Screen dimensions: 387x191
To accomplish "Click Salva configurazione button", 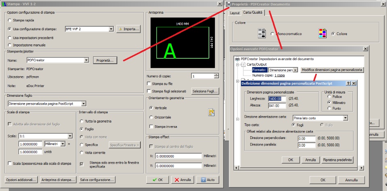I will pos(97,180).
